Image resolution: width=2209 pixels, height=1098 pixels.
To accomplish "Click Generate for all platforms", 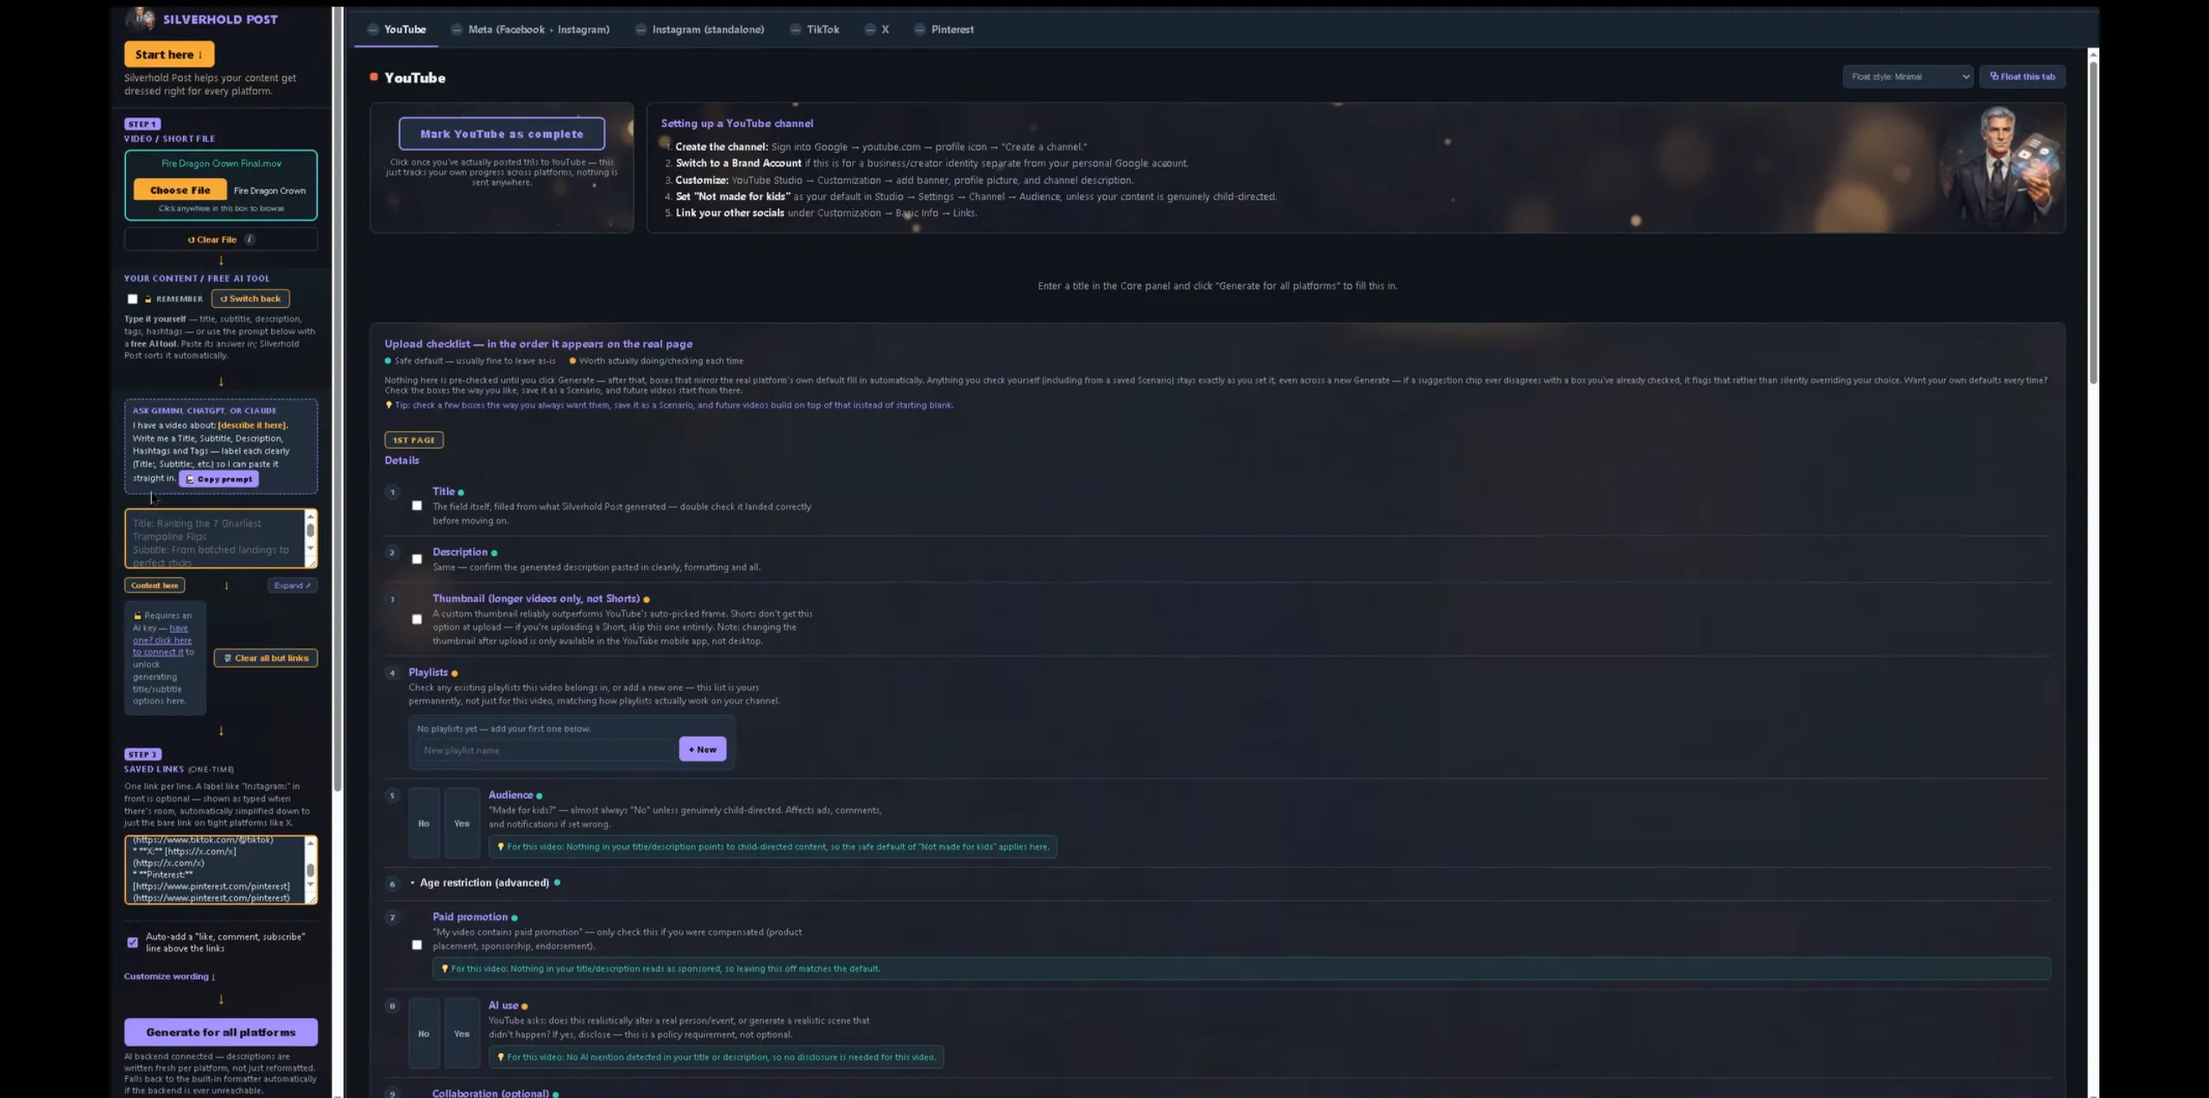I will (221, 1032).
